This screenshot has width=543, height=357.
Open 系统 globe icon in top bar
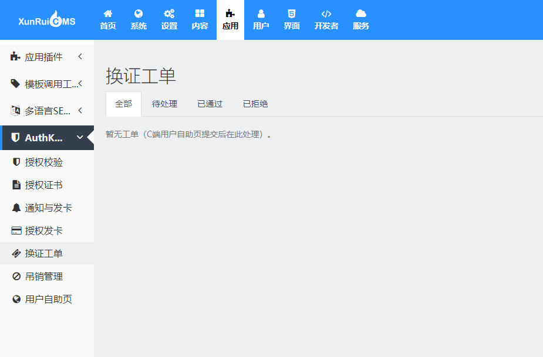pyautogui.click(x=139, y=13)
